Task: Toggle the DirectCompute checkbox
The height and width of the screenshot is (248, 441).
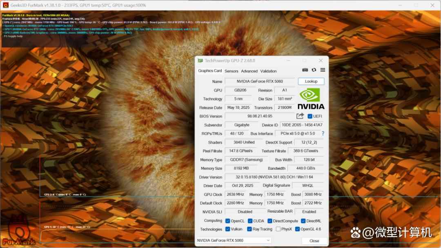Action: (x=270, y=221)
